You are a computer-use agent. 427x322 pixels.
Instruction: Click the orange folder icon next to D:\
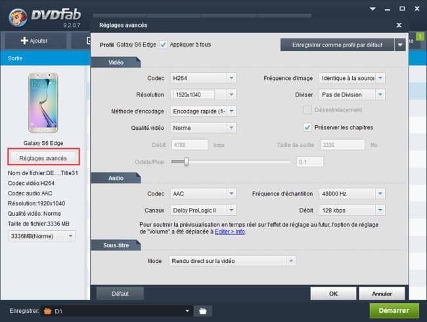[x=48, y=311]
